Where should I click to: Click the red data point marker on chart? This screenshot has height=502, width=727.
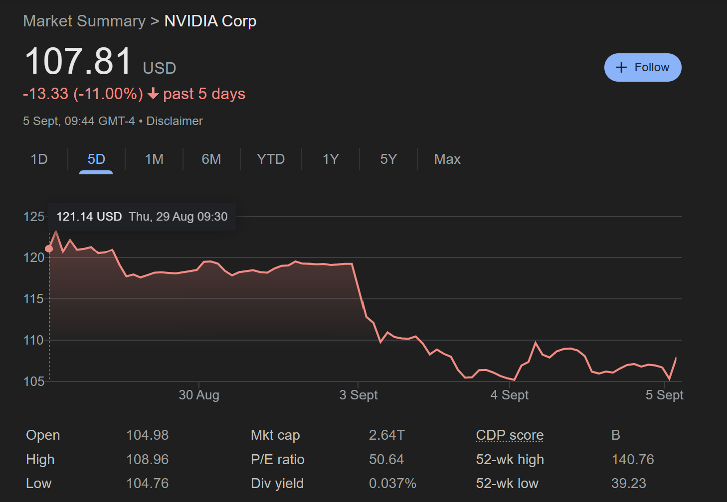coord(49,249)
